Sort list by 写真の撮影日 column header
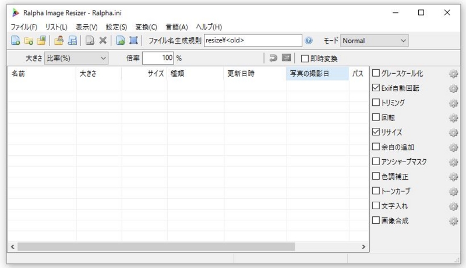 pos(317,73)
